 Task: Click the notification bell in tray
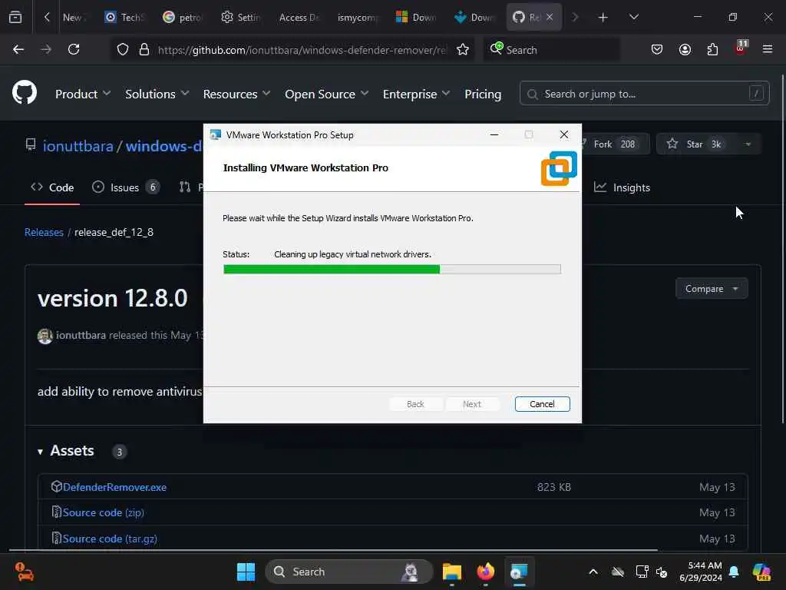tap(734, 572)
